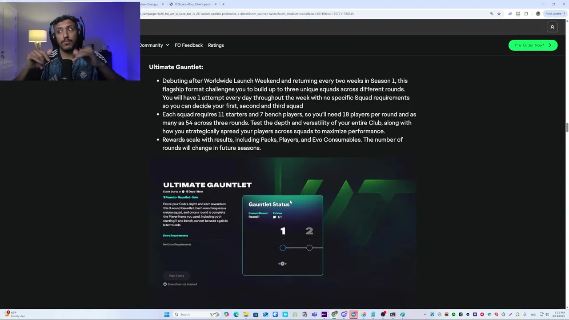Click the Pre-Order Now button
Screen dimensions: 569x320
533,45
